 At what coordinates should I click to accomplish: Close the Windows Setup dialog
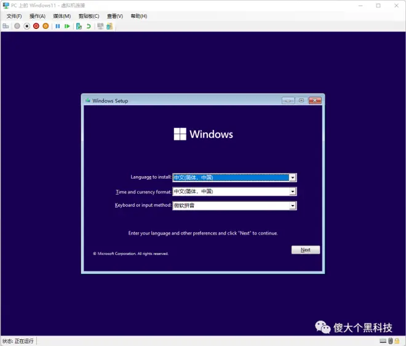click(315, 100)
